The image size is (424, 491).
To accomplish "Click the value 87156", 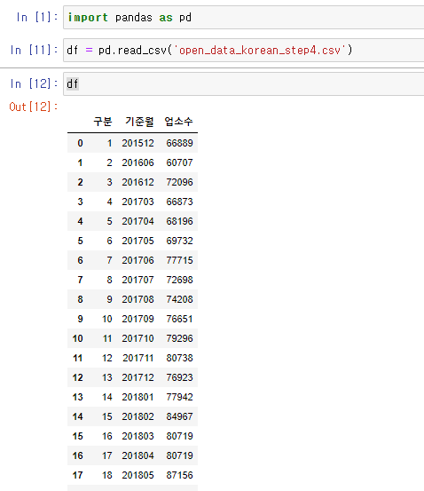I will click(x=179, y=475).
